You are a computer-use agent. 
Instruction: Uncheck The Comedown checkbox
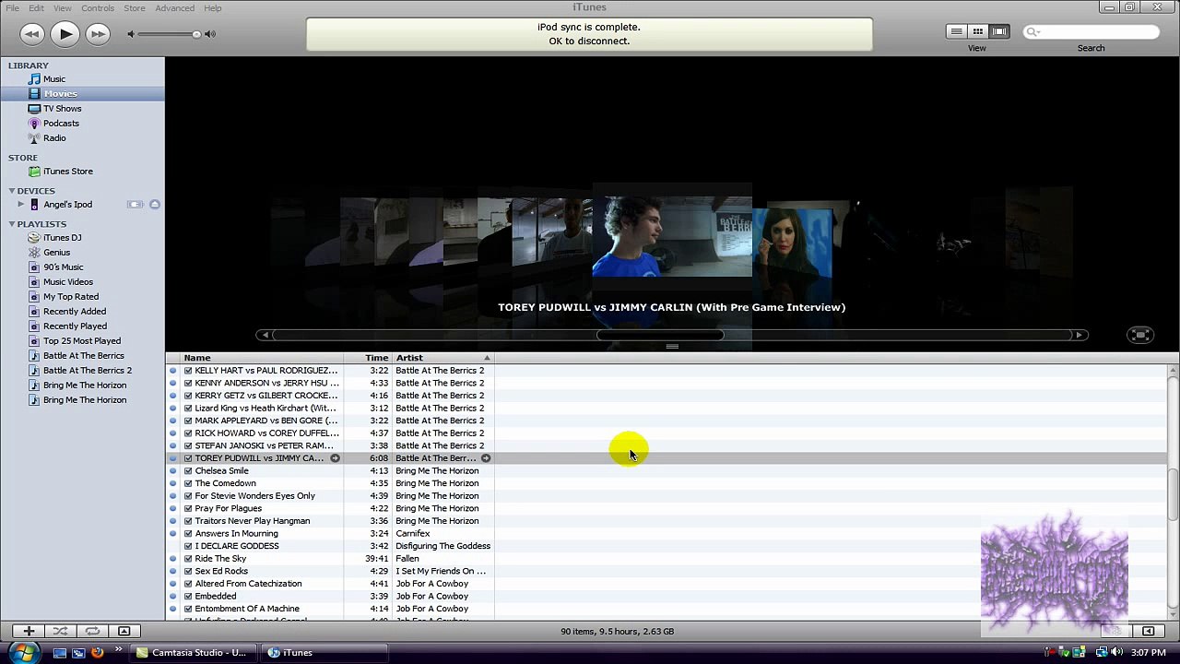pos(188,483)
